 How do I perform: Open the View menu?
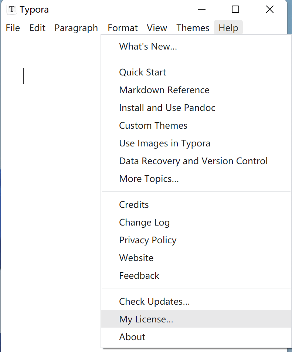(157, 28)
